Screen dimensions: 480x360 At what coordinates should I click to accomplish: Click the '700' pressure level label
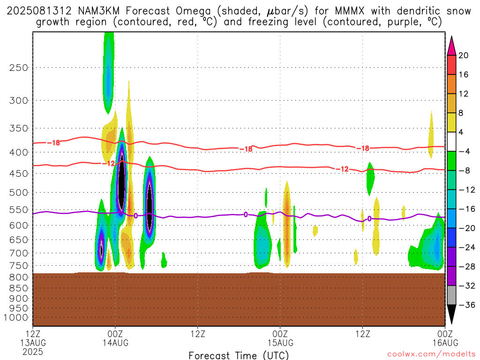18,253
